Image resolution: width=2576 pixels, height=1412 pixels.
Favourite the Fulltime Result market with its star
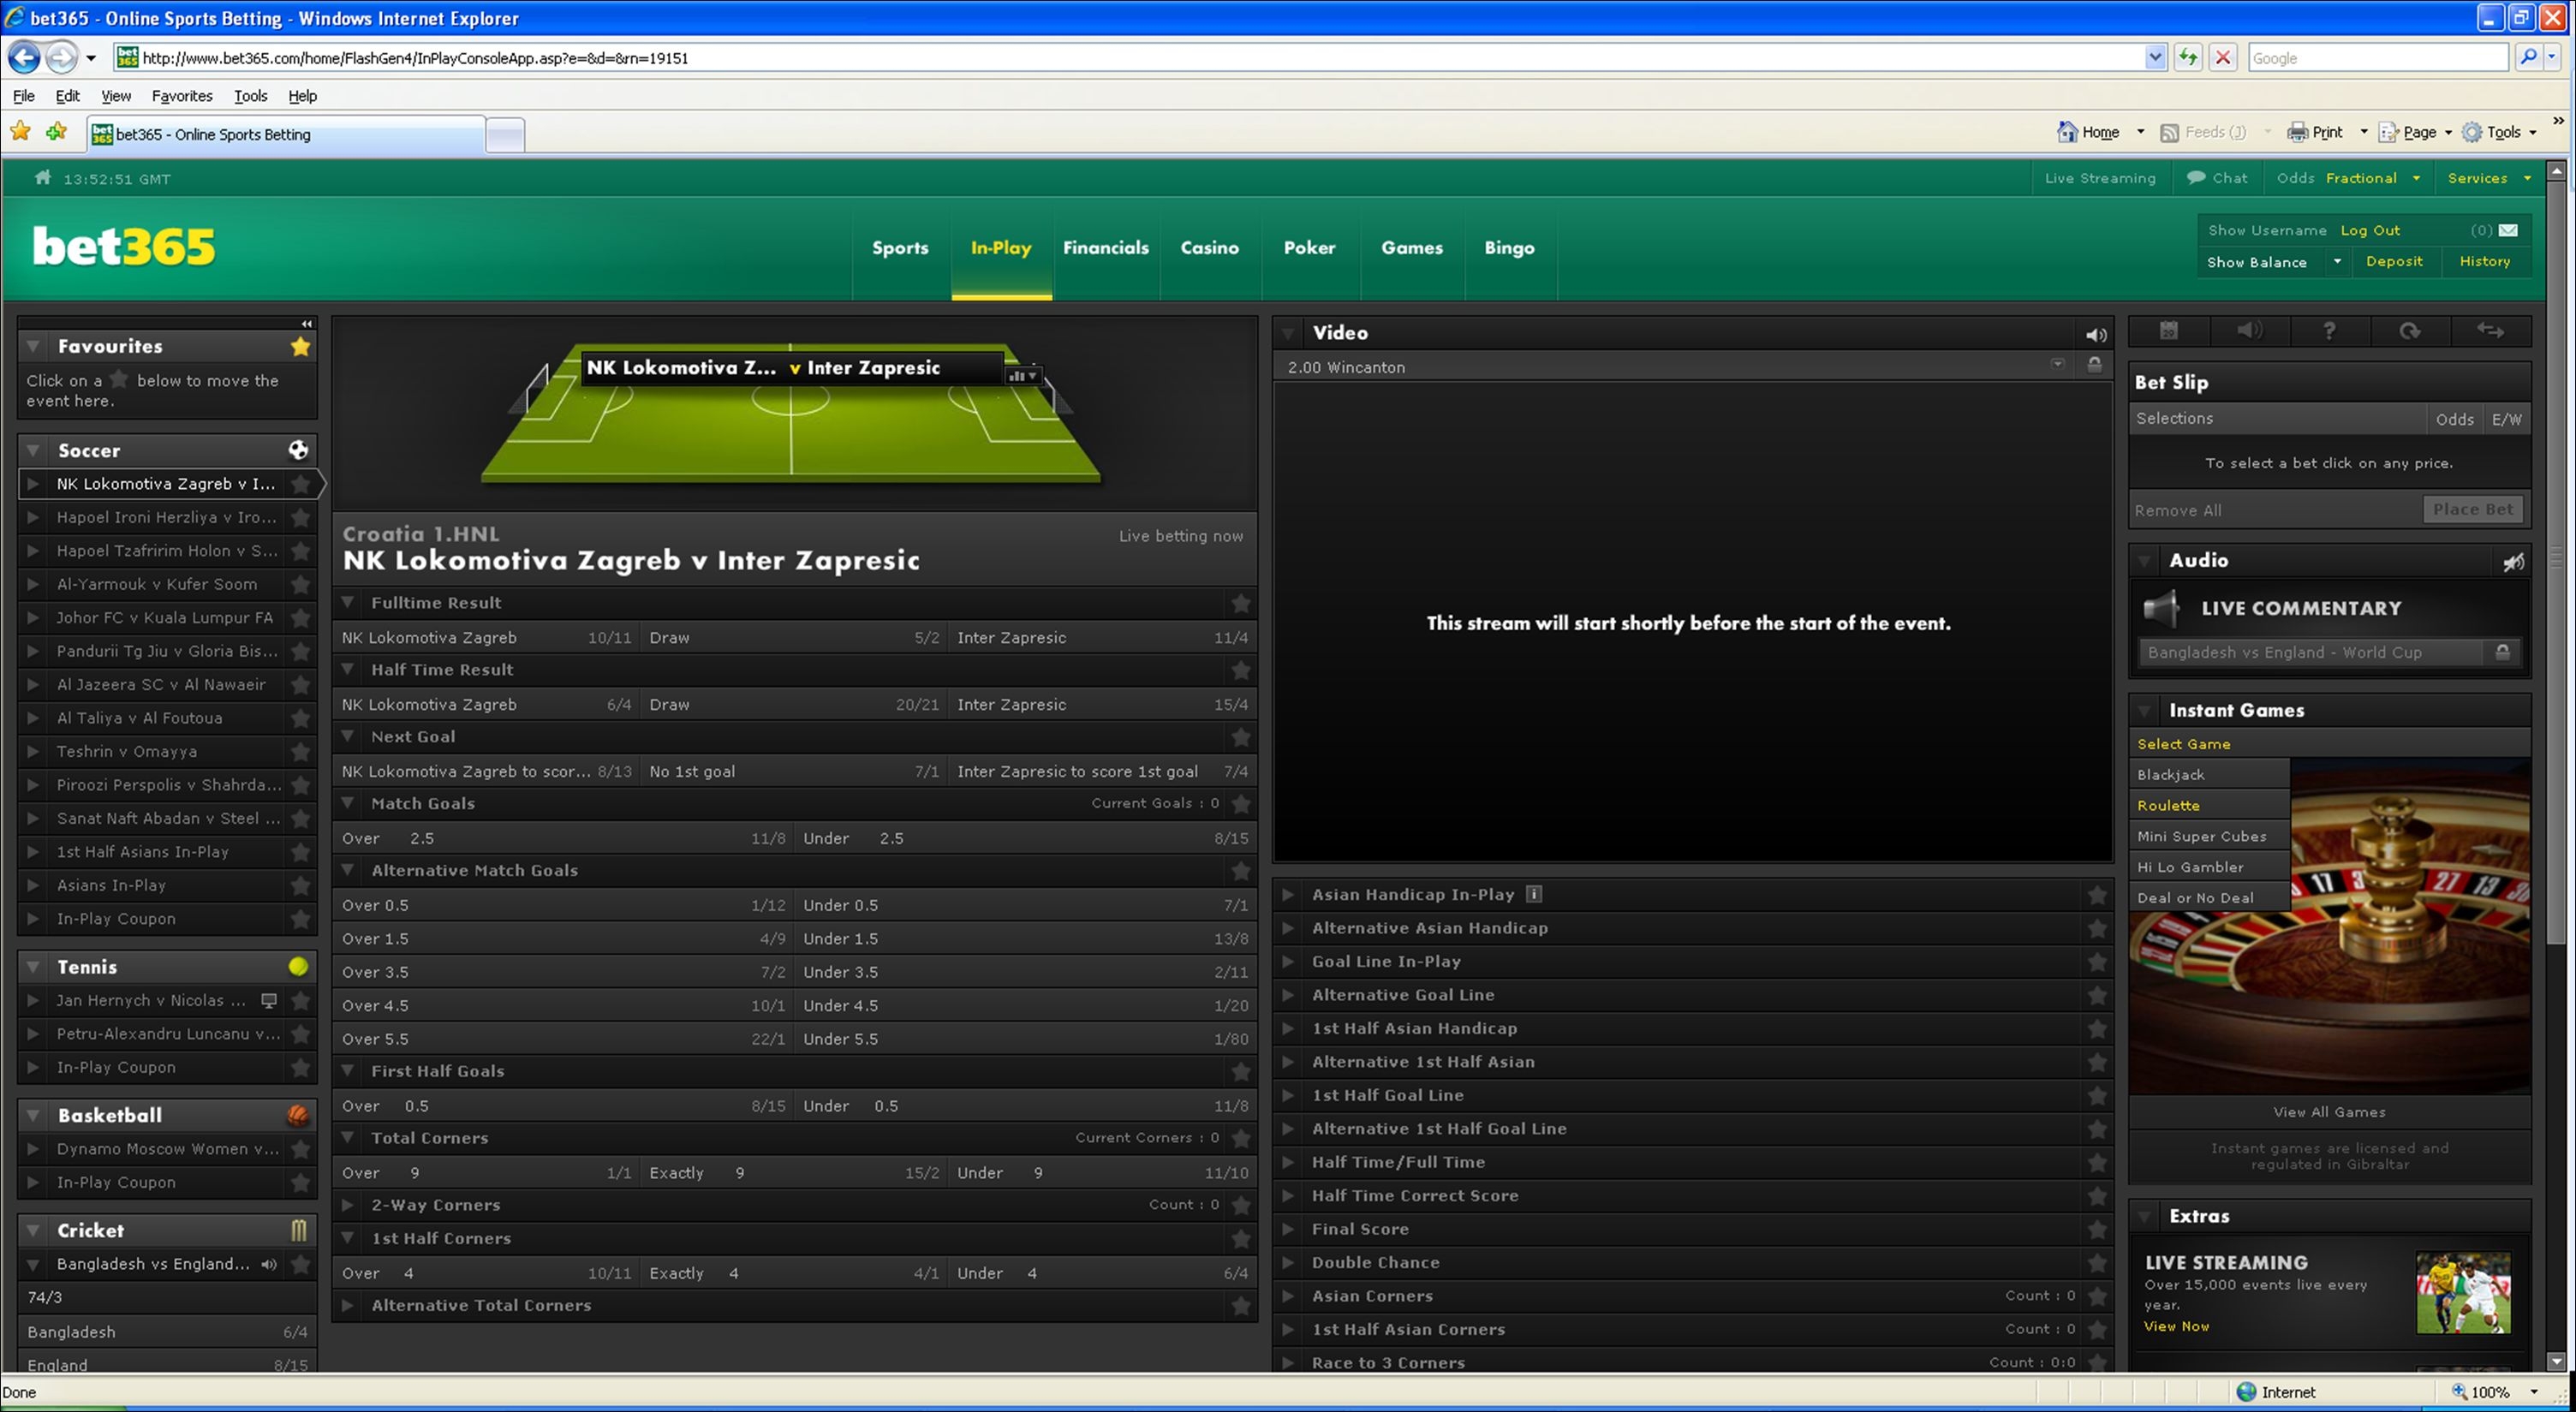(x=1241, y=603)
